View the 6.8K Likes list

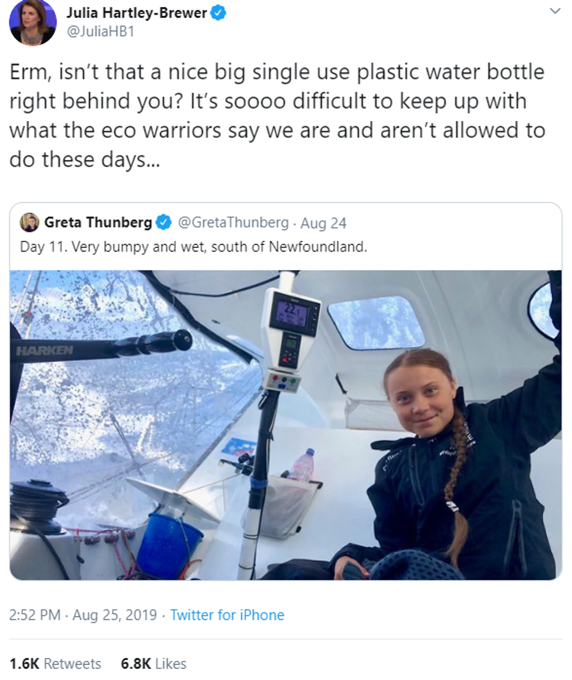click(154, 664)
